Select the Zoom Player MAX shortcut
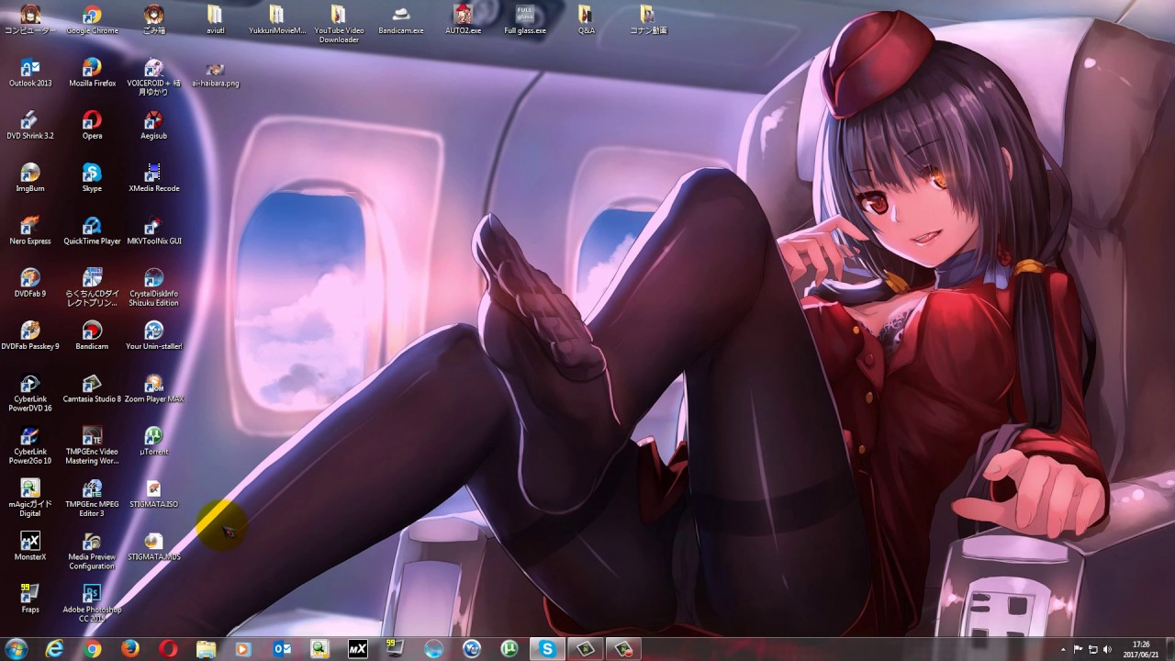The image size is (1175, 661). coord(154,388)
